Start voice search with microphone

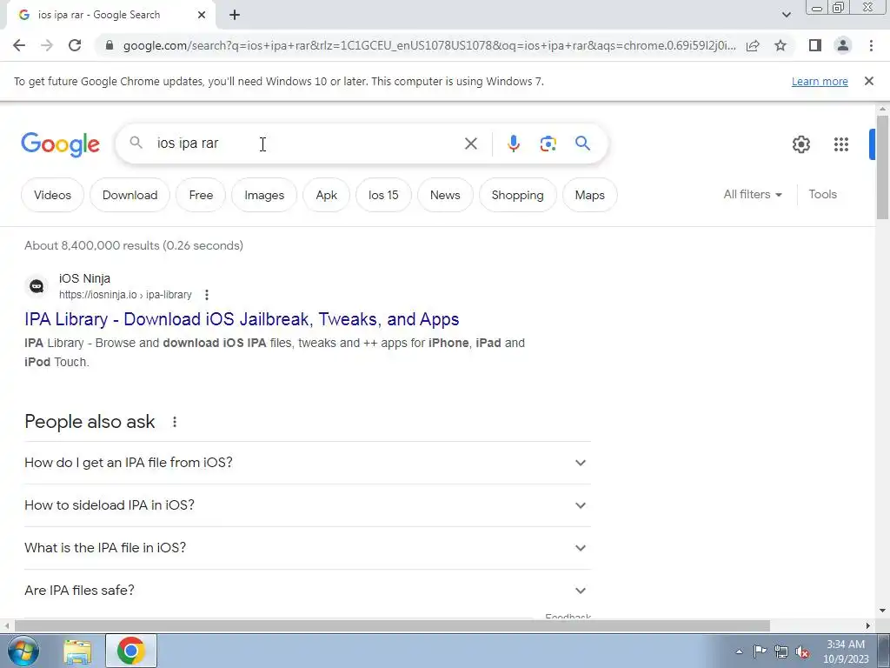coord(513,144)
